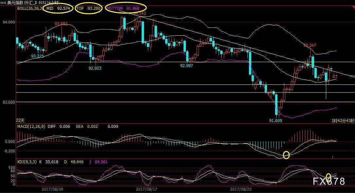Click the 22天 range label
Image resolution: width=355 pixels, height=193 pixels.
point(20,121)
